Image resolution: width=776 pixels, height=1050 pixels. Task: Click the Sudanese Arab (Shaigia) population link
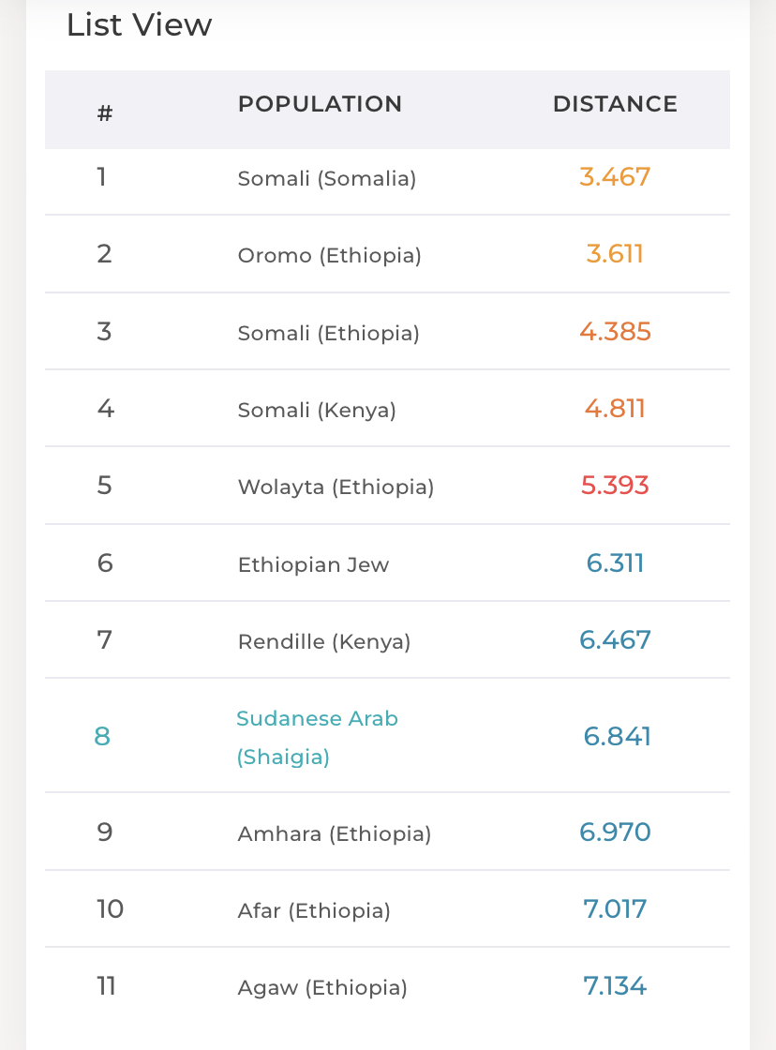point(317,737)
